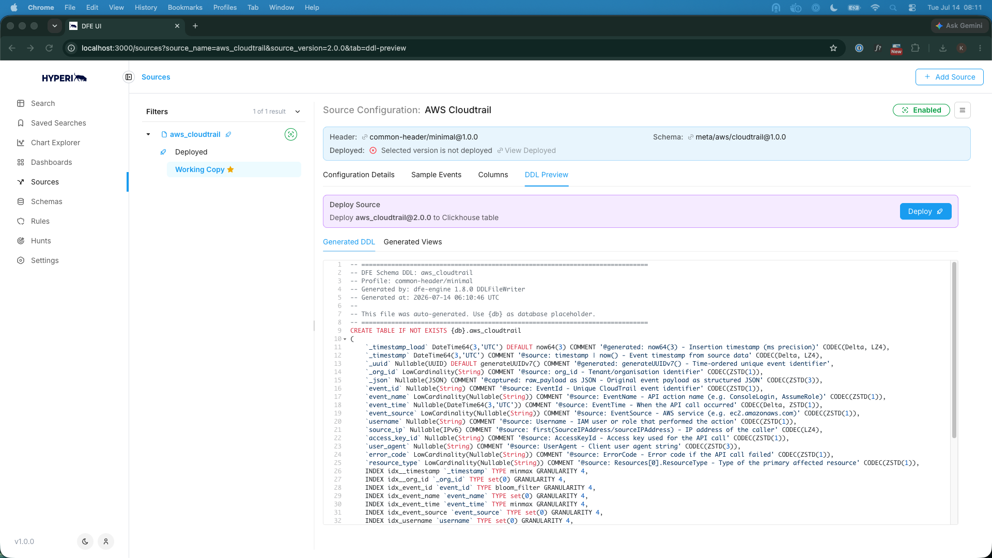The width and height of the screenshot is (992, 558).
Task: Click the browser address bar URL
Action: point(243,48)
